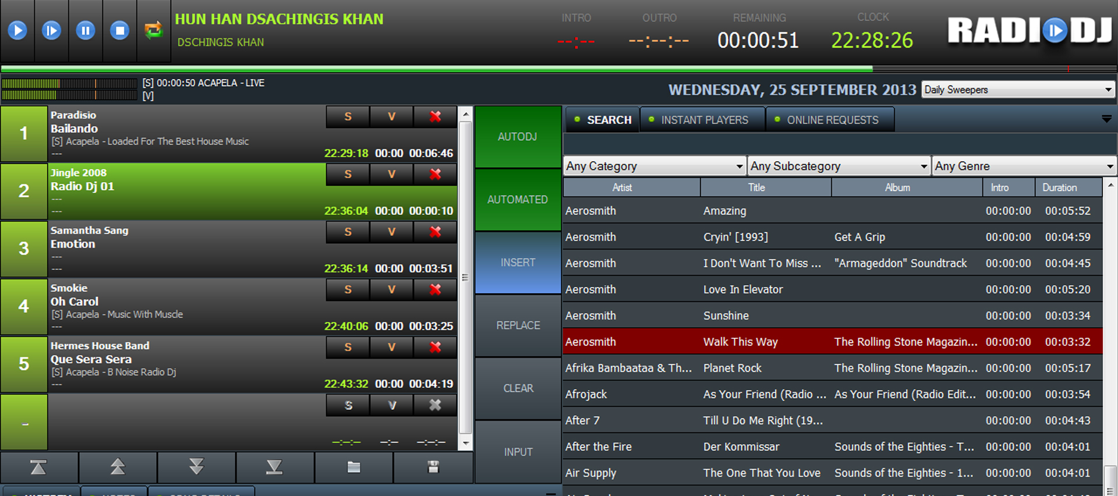Open playlist using the folder icon
1118x496 pixels.
click(353, 467)
